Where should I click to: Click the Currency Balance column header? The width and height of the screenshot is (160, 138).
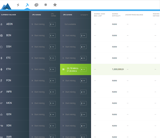click(x=8, y=15)
